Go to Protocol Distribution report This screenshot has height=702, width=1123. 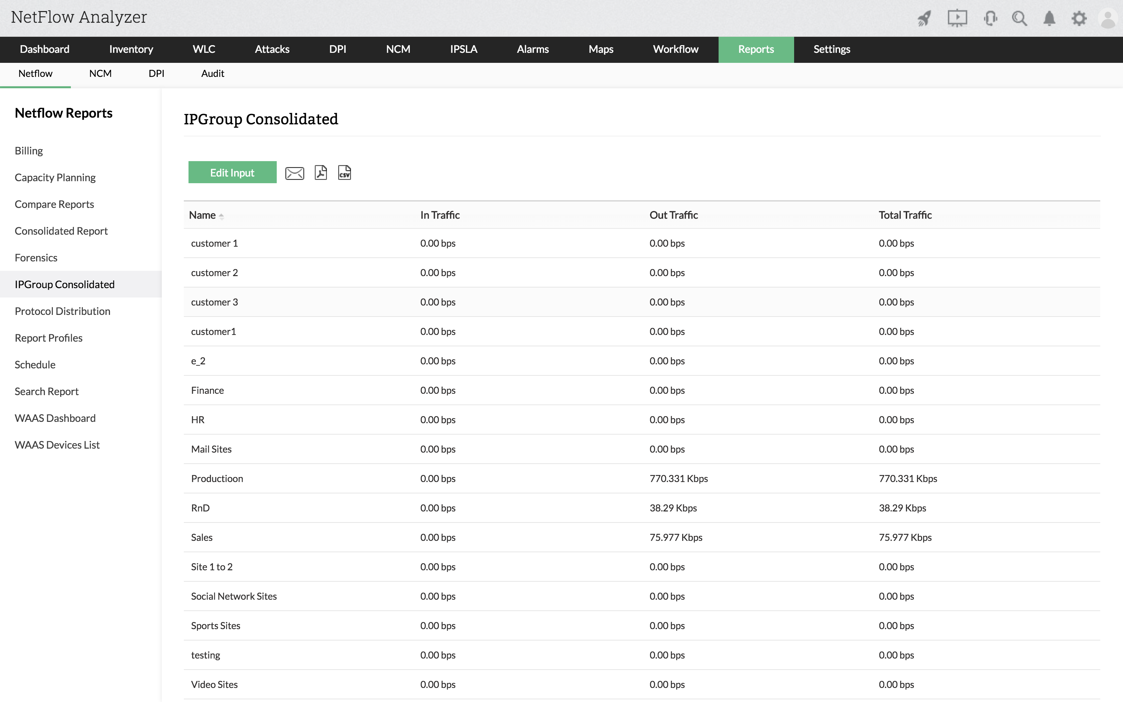tap(62, 311)
